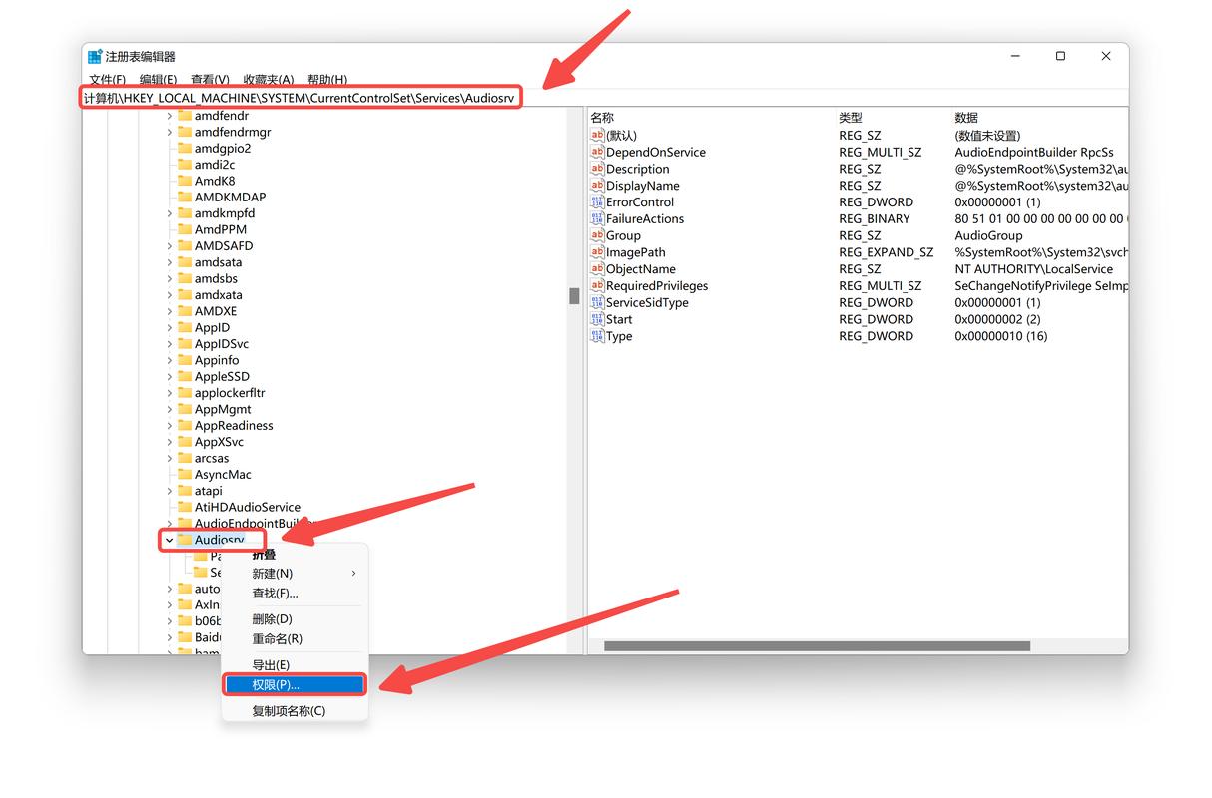Click the registry path address bar
Screen dimensions: 1212x798
(300, 98)
